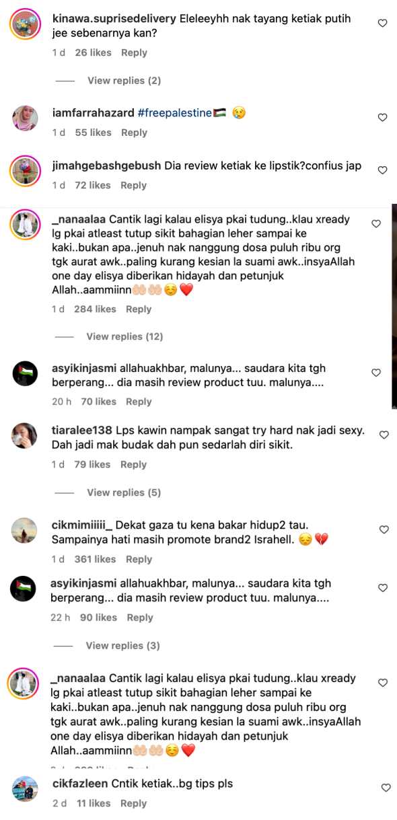The image size is (397, 820).
Task: Reply to jimahgebashgebush's comment
Action: 133,185
